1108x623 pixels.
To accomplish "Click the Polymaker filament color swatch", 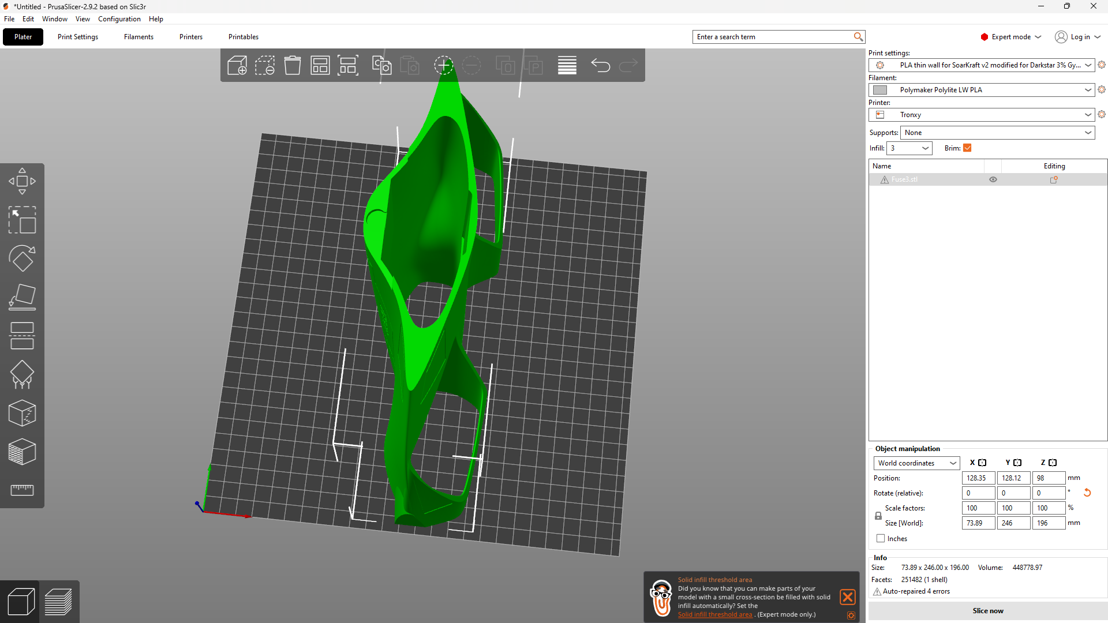I will (880, 90).
